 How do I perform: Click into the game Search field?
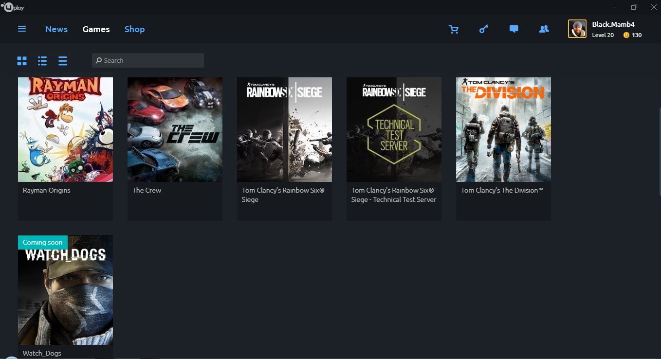[x=148, y=60]
